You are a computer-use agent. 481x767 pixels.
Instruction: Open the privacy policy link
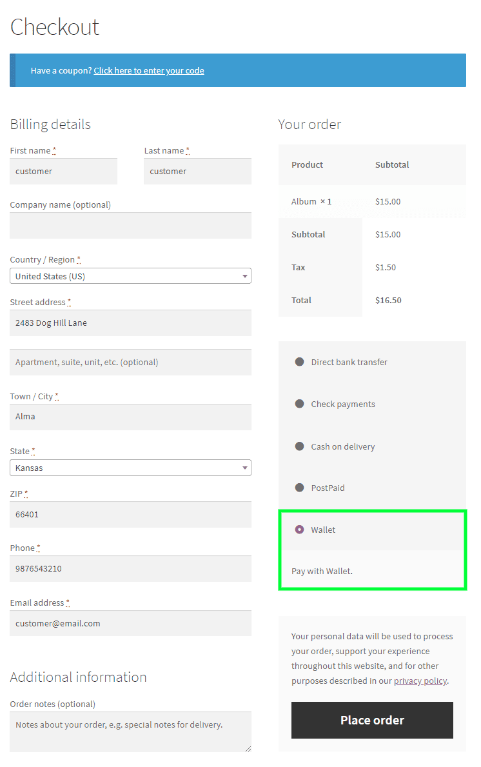pos(420,681)
